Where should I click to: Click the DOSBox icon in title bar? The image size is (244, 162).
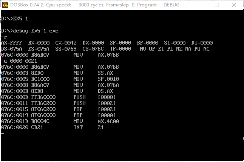click(x=5, y=5)
